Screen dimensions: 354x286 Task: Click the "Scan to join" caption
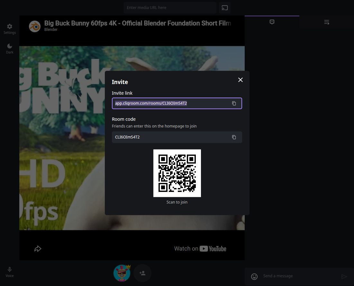tap(177, 202)
